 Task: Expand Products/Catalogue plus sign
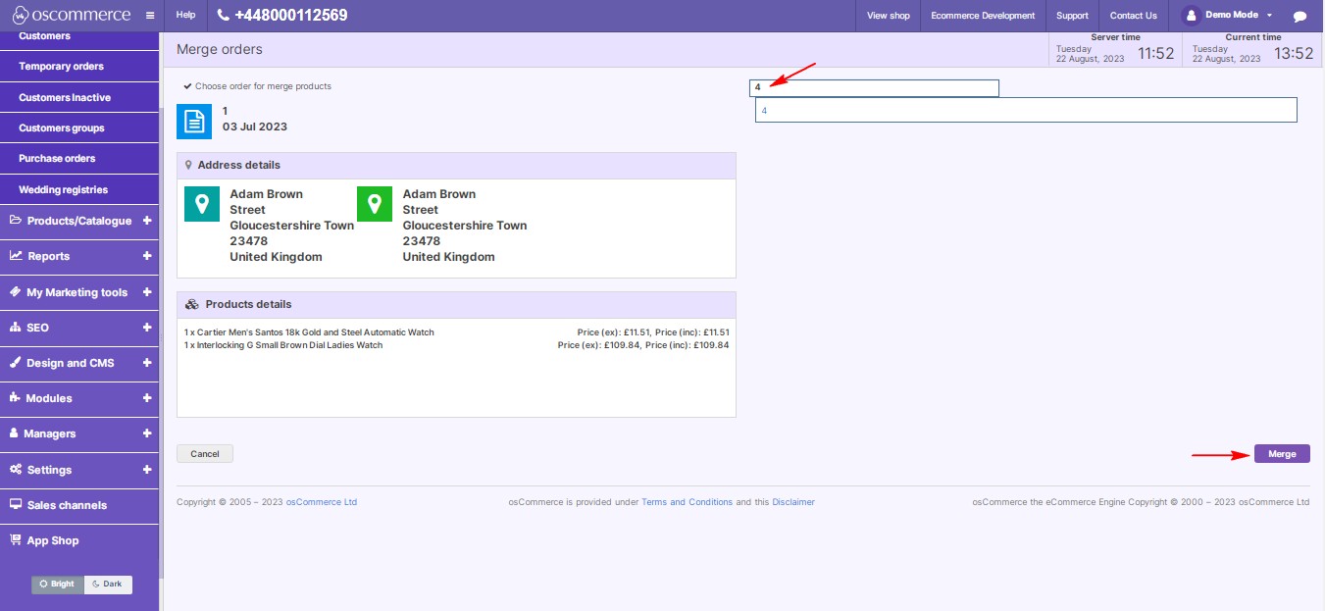(x=147, y=221)
